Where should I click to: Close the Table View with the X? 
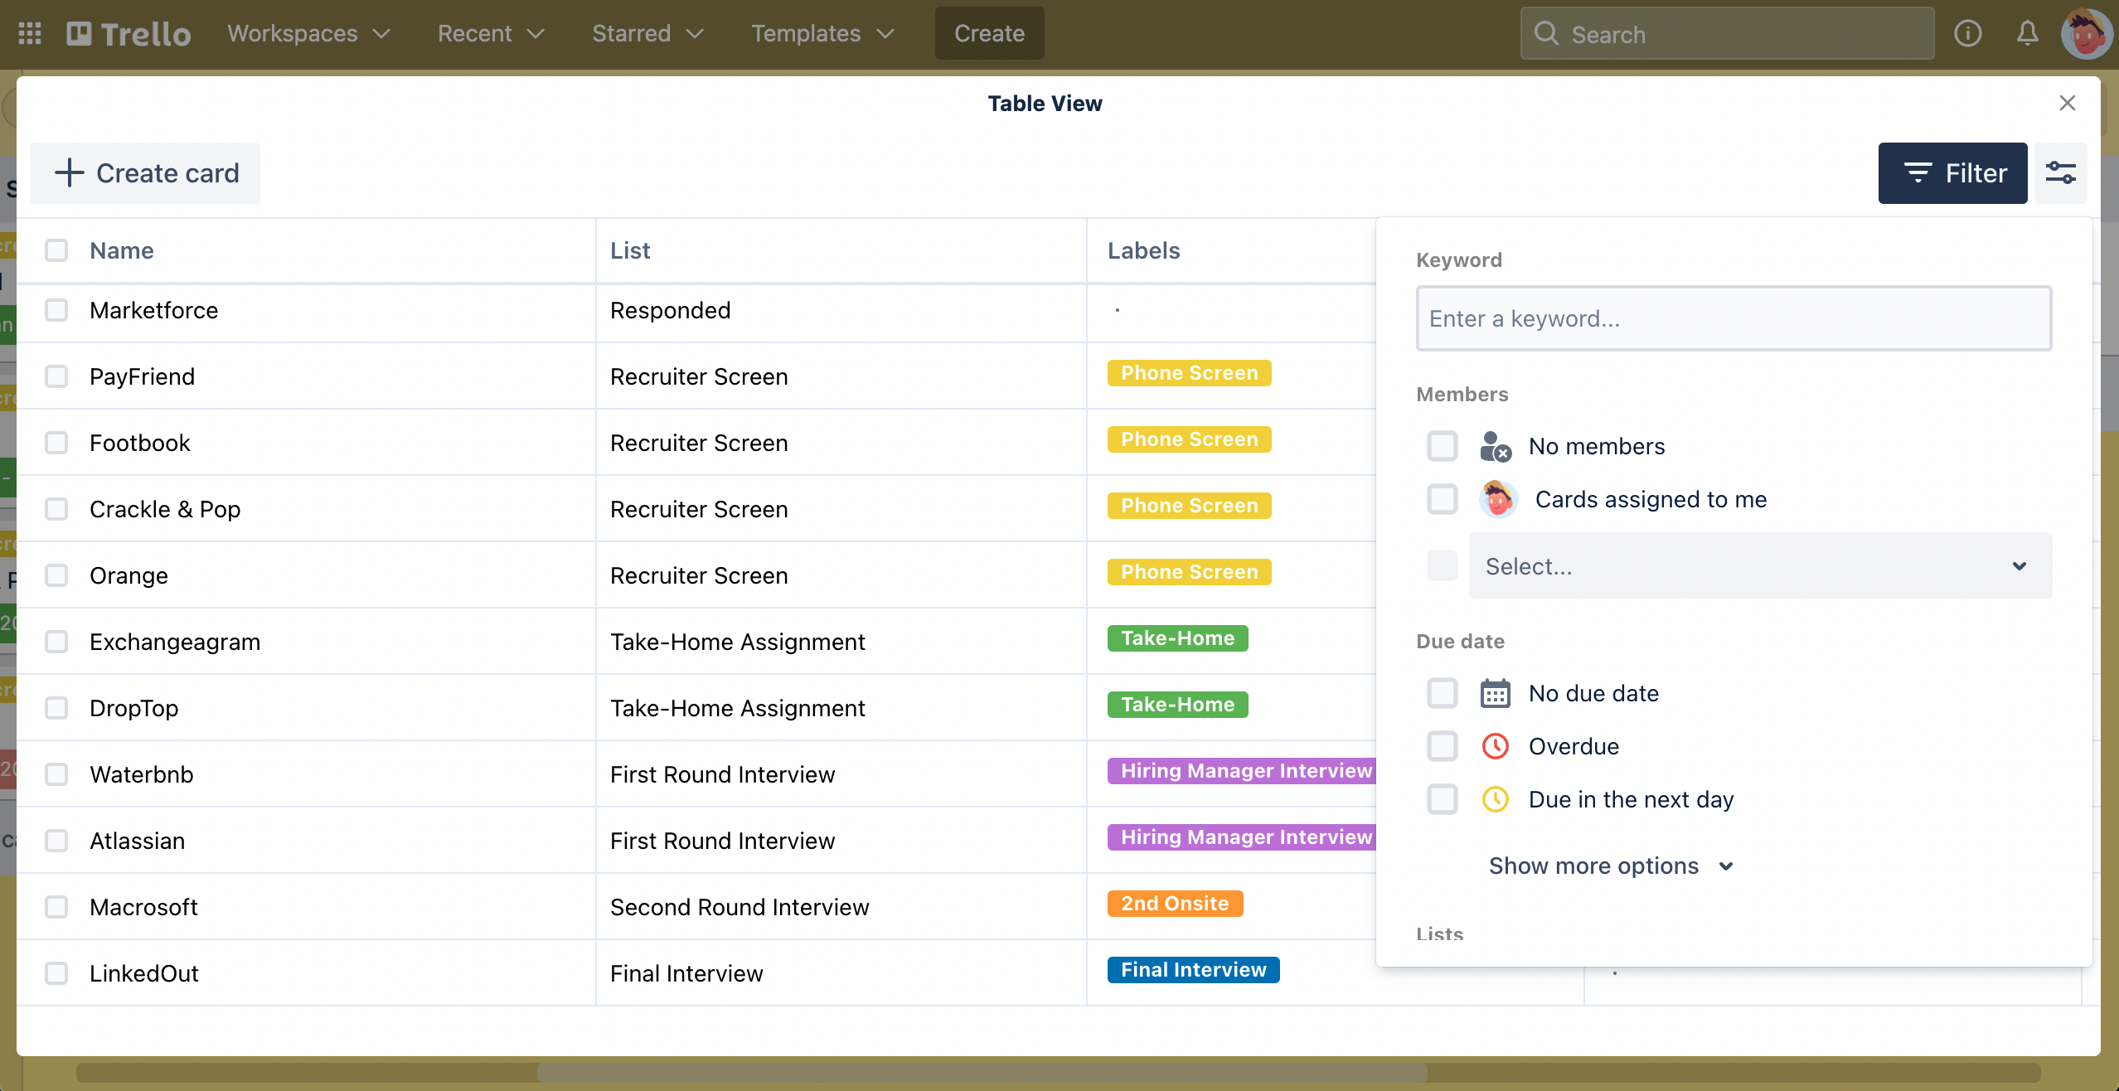[x=2068, y=103]
